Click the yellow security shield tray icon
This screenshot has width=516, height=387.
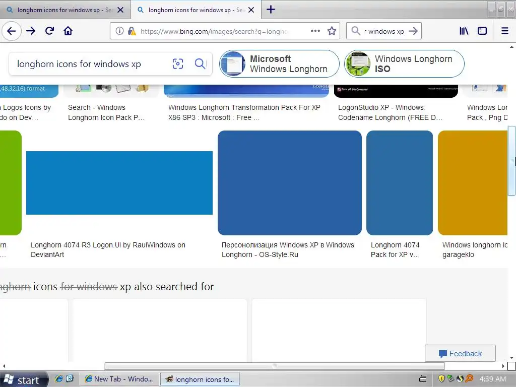click(x=441, y=379)
